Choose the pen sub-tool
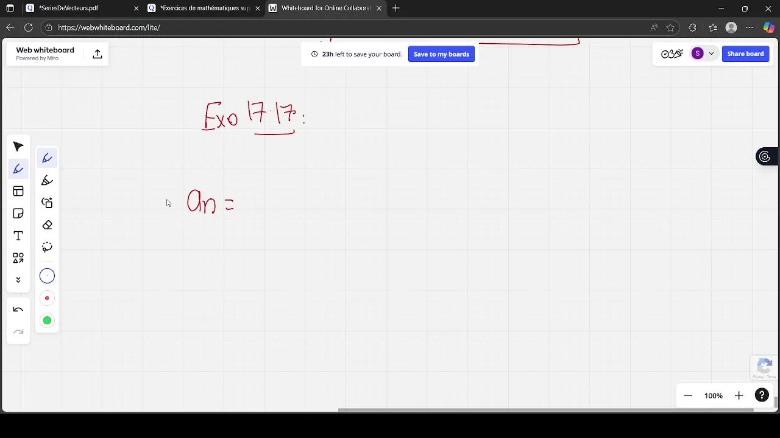This screenshot has width=780, height=438. tap(47, 158)
